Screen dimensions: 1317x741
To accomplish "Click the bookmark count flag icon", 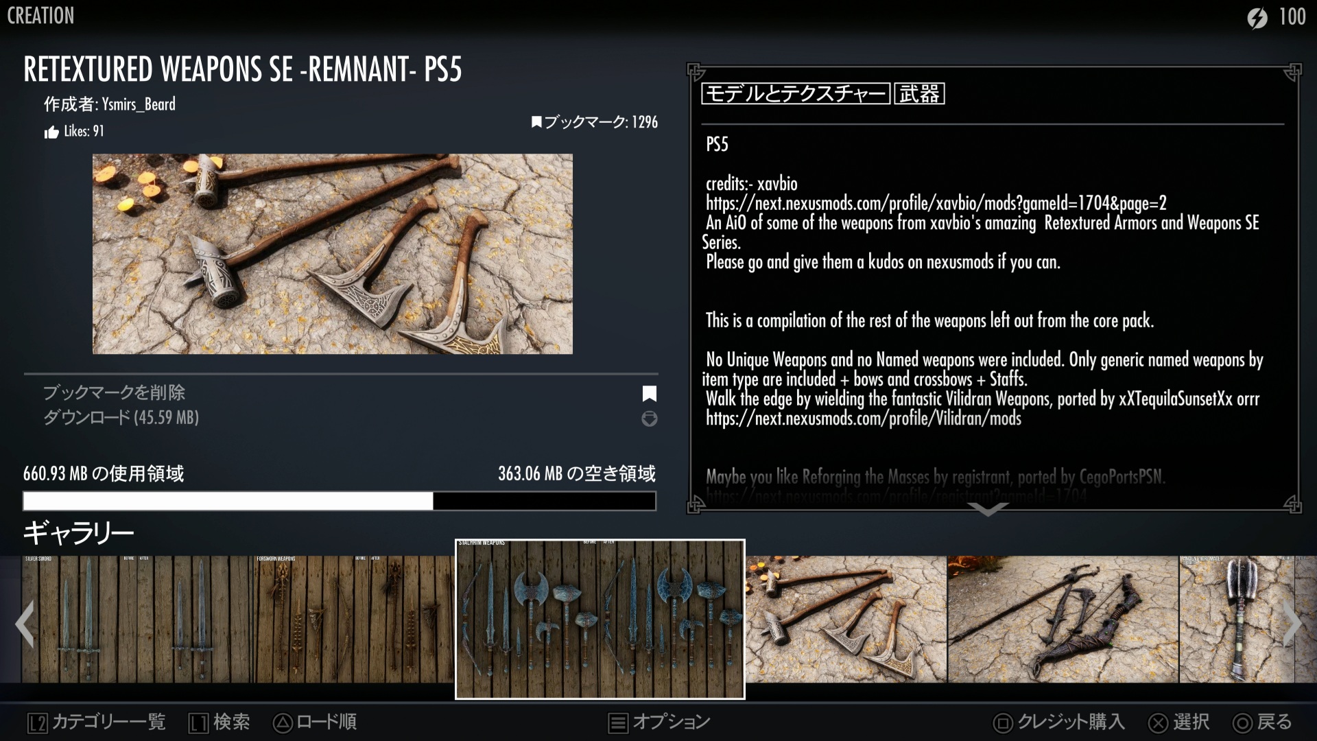I will [536, 123].
